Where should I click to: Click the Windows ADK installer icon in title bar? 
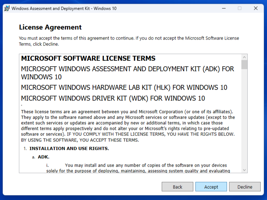pos(7,8)
